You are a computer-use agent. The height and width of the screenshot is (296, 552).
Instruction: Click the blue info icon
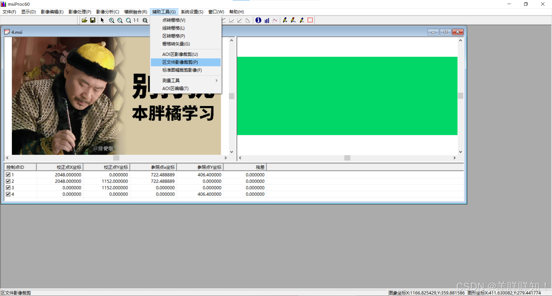point(258,20)
